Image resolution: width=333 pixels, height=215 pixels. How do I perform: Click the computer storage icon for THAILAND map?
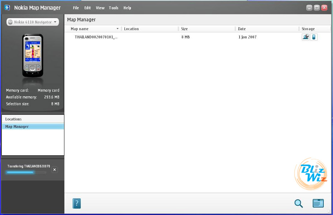[x=306, y=37]
